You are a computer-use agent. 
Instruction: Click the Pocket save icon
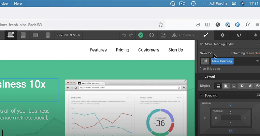click(198, 25)
